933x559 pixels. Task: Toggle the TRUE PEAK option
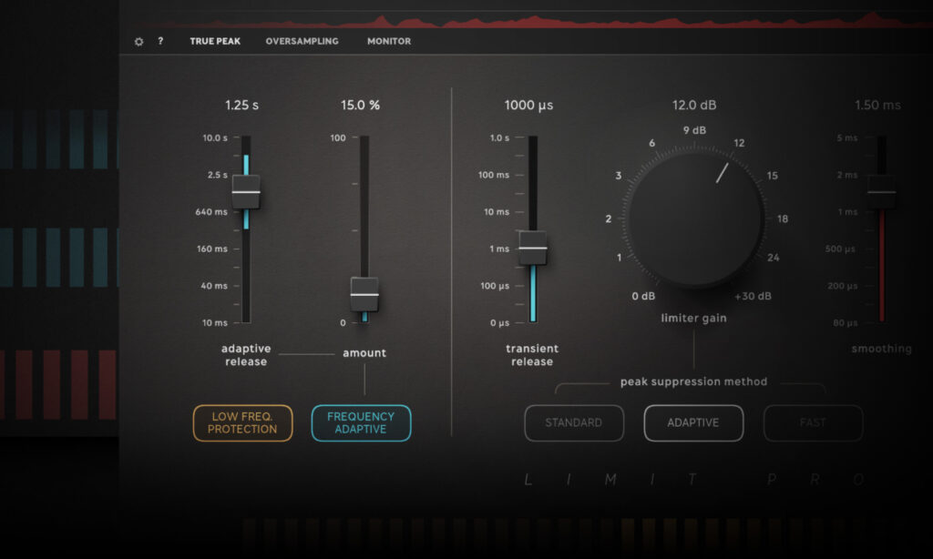(x=215, y=41)
